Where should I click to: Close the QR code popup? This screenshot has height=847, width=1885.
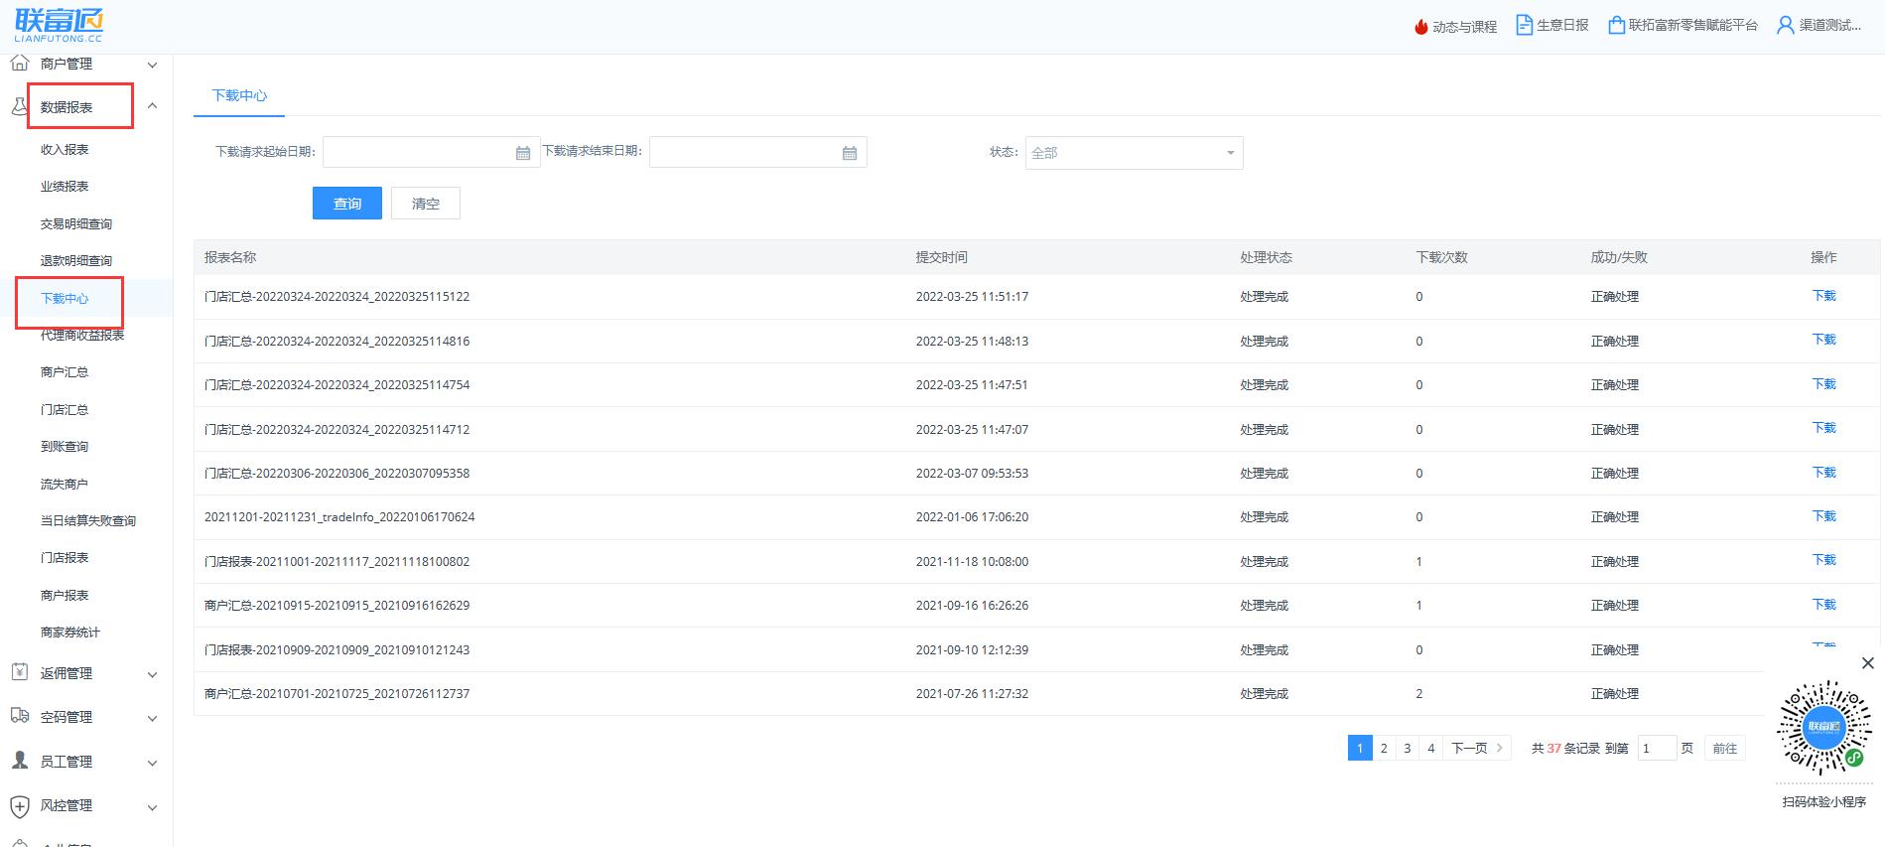pyautogui.click(x=1867, y=662)
